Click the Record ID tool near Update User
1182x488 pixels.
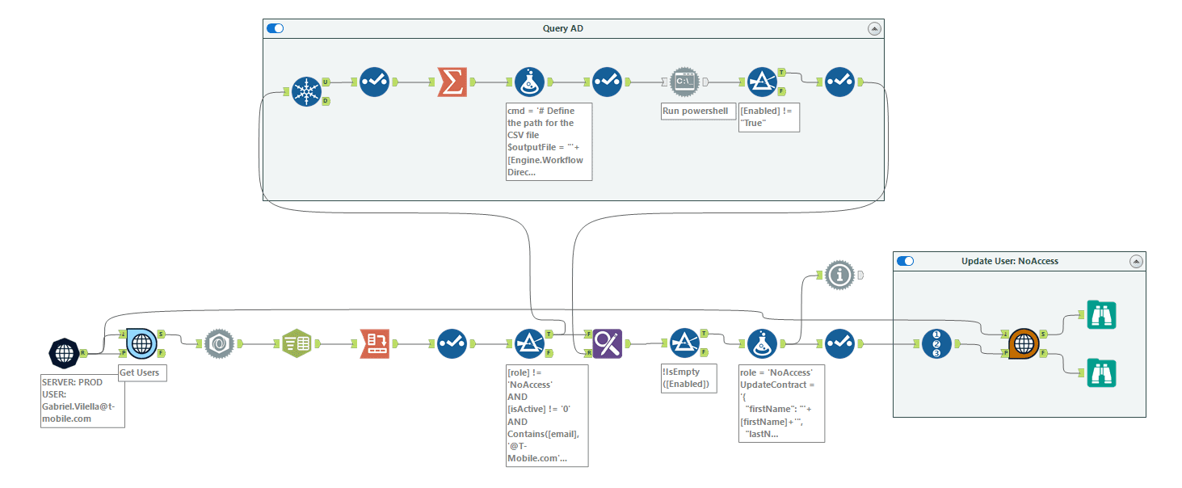pos(937,343)
